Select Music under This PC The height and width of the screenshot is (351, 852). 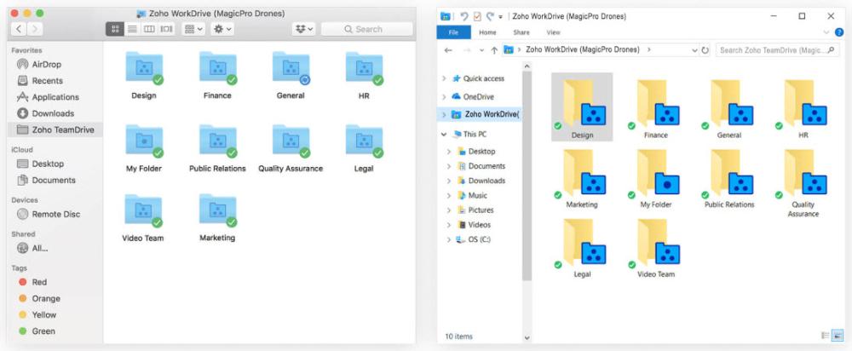(x=472, y=196)
